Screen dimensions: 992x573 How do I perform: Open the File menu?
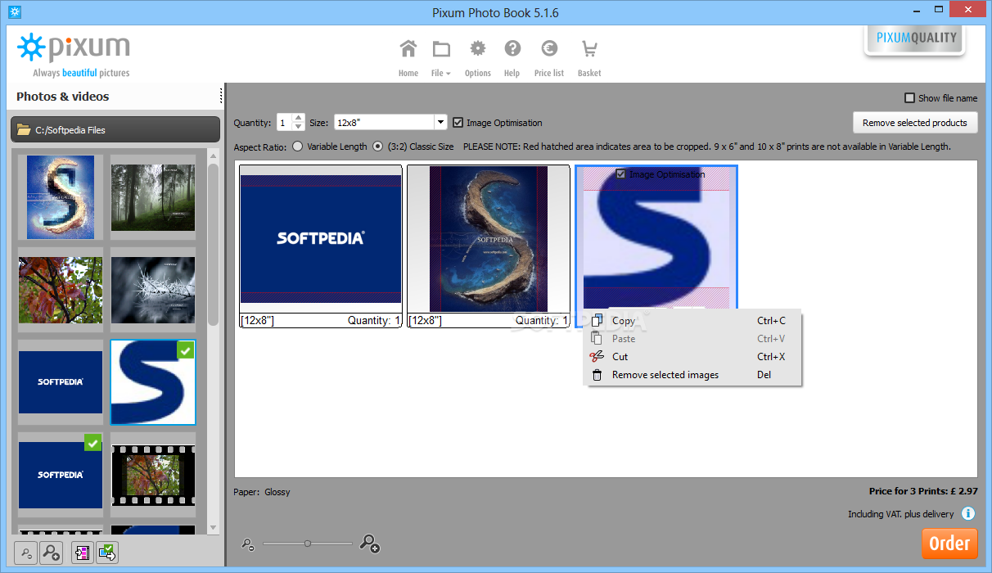click(x=441, y=58)
